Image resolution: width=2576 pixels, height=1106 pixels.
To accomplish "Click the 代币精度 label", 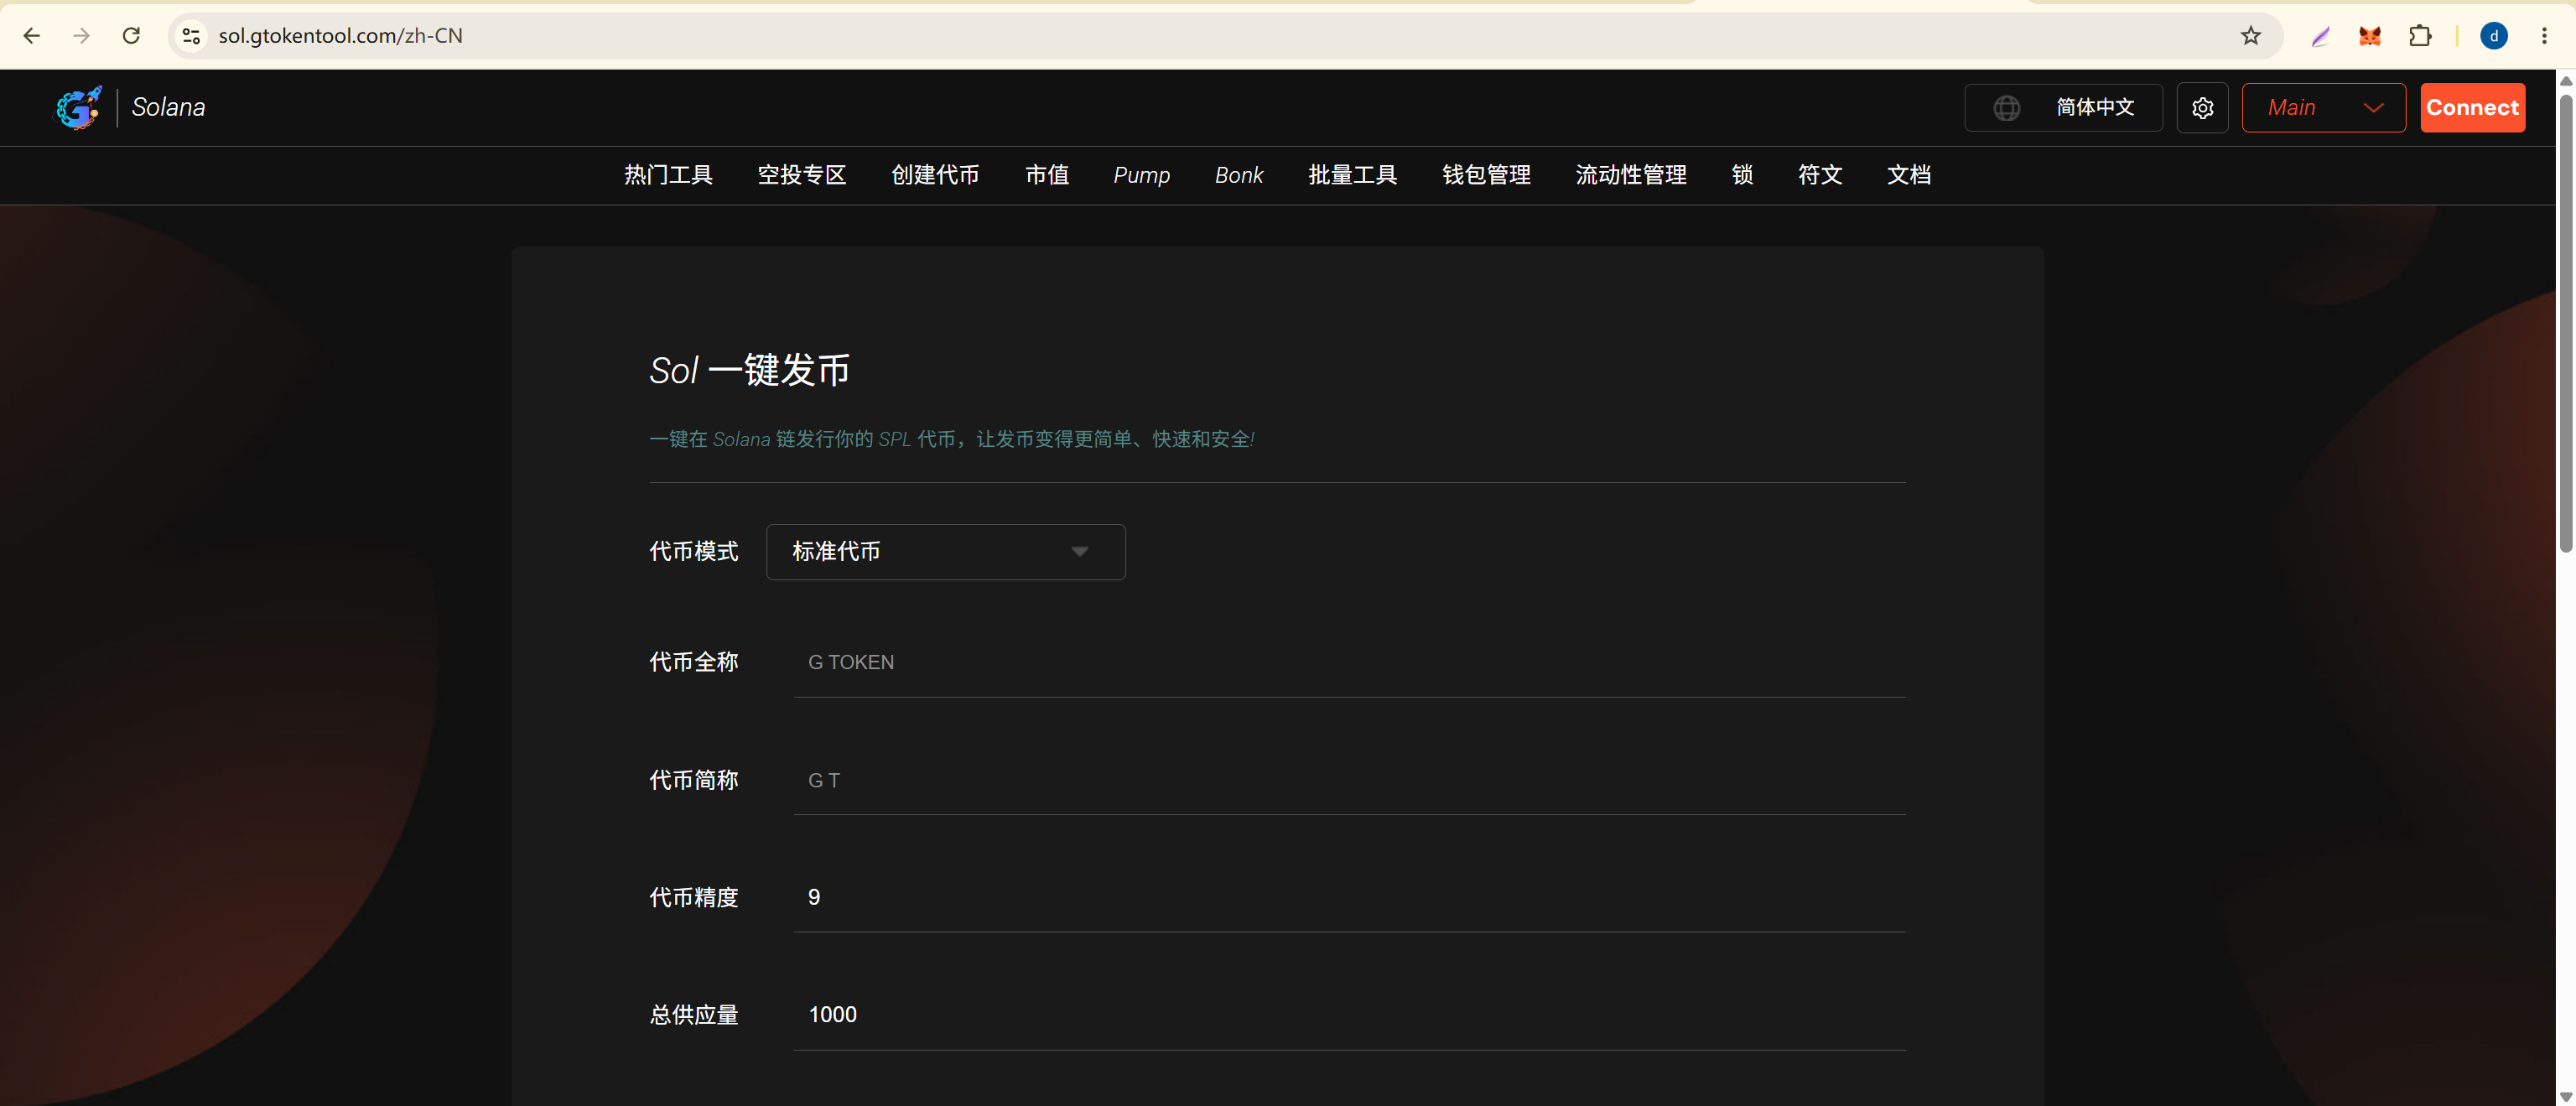I will [693, 898].
